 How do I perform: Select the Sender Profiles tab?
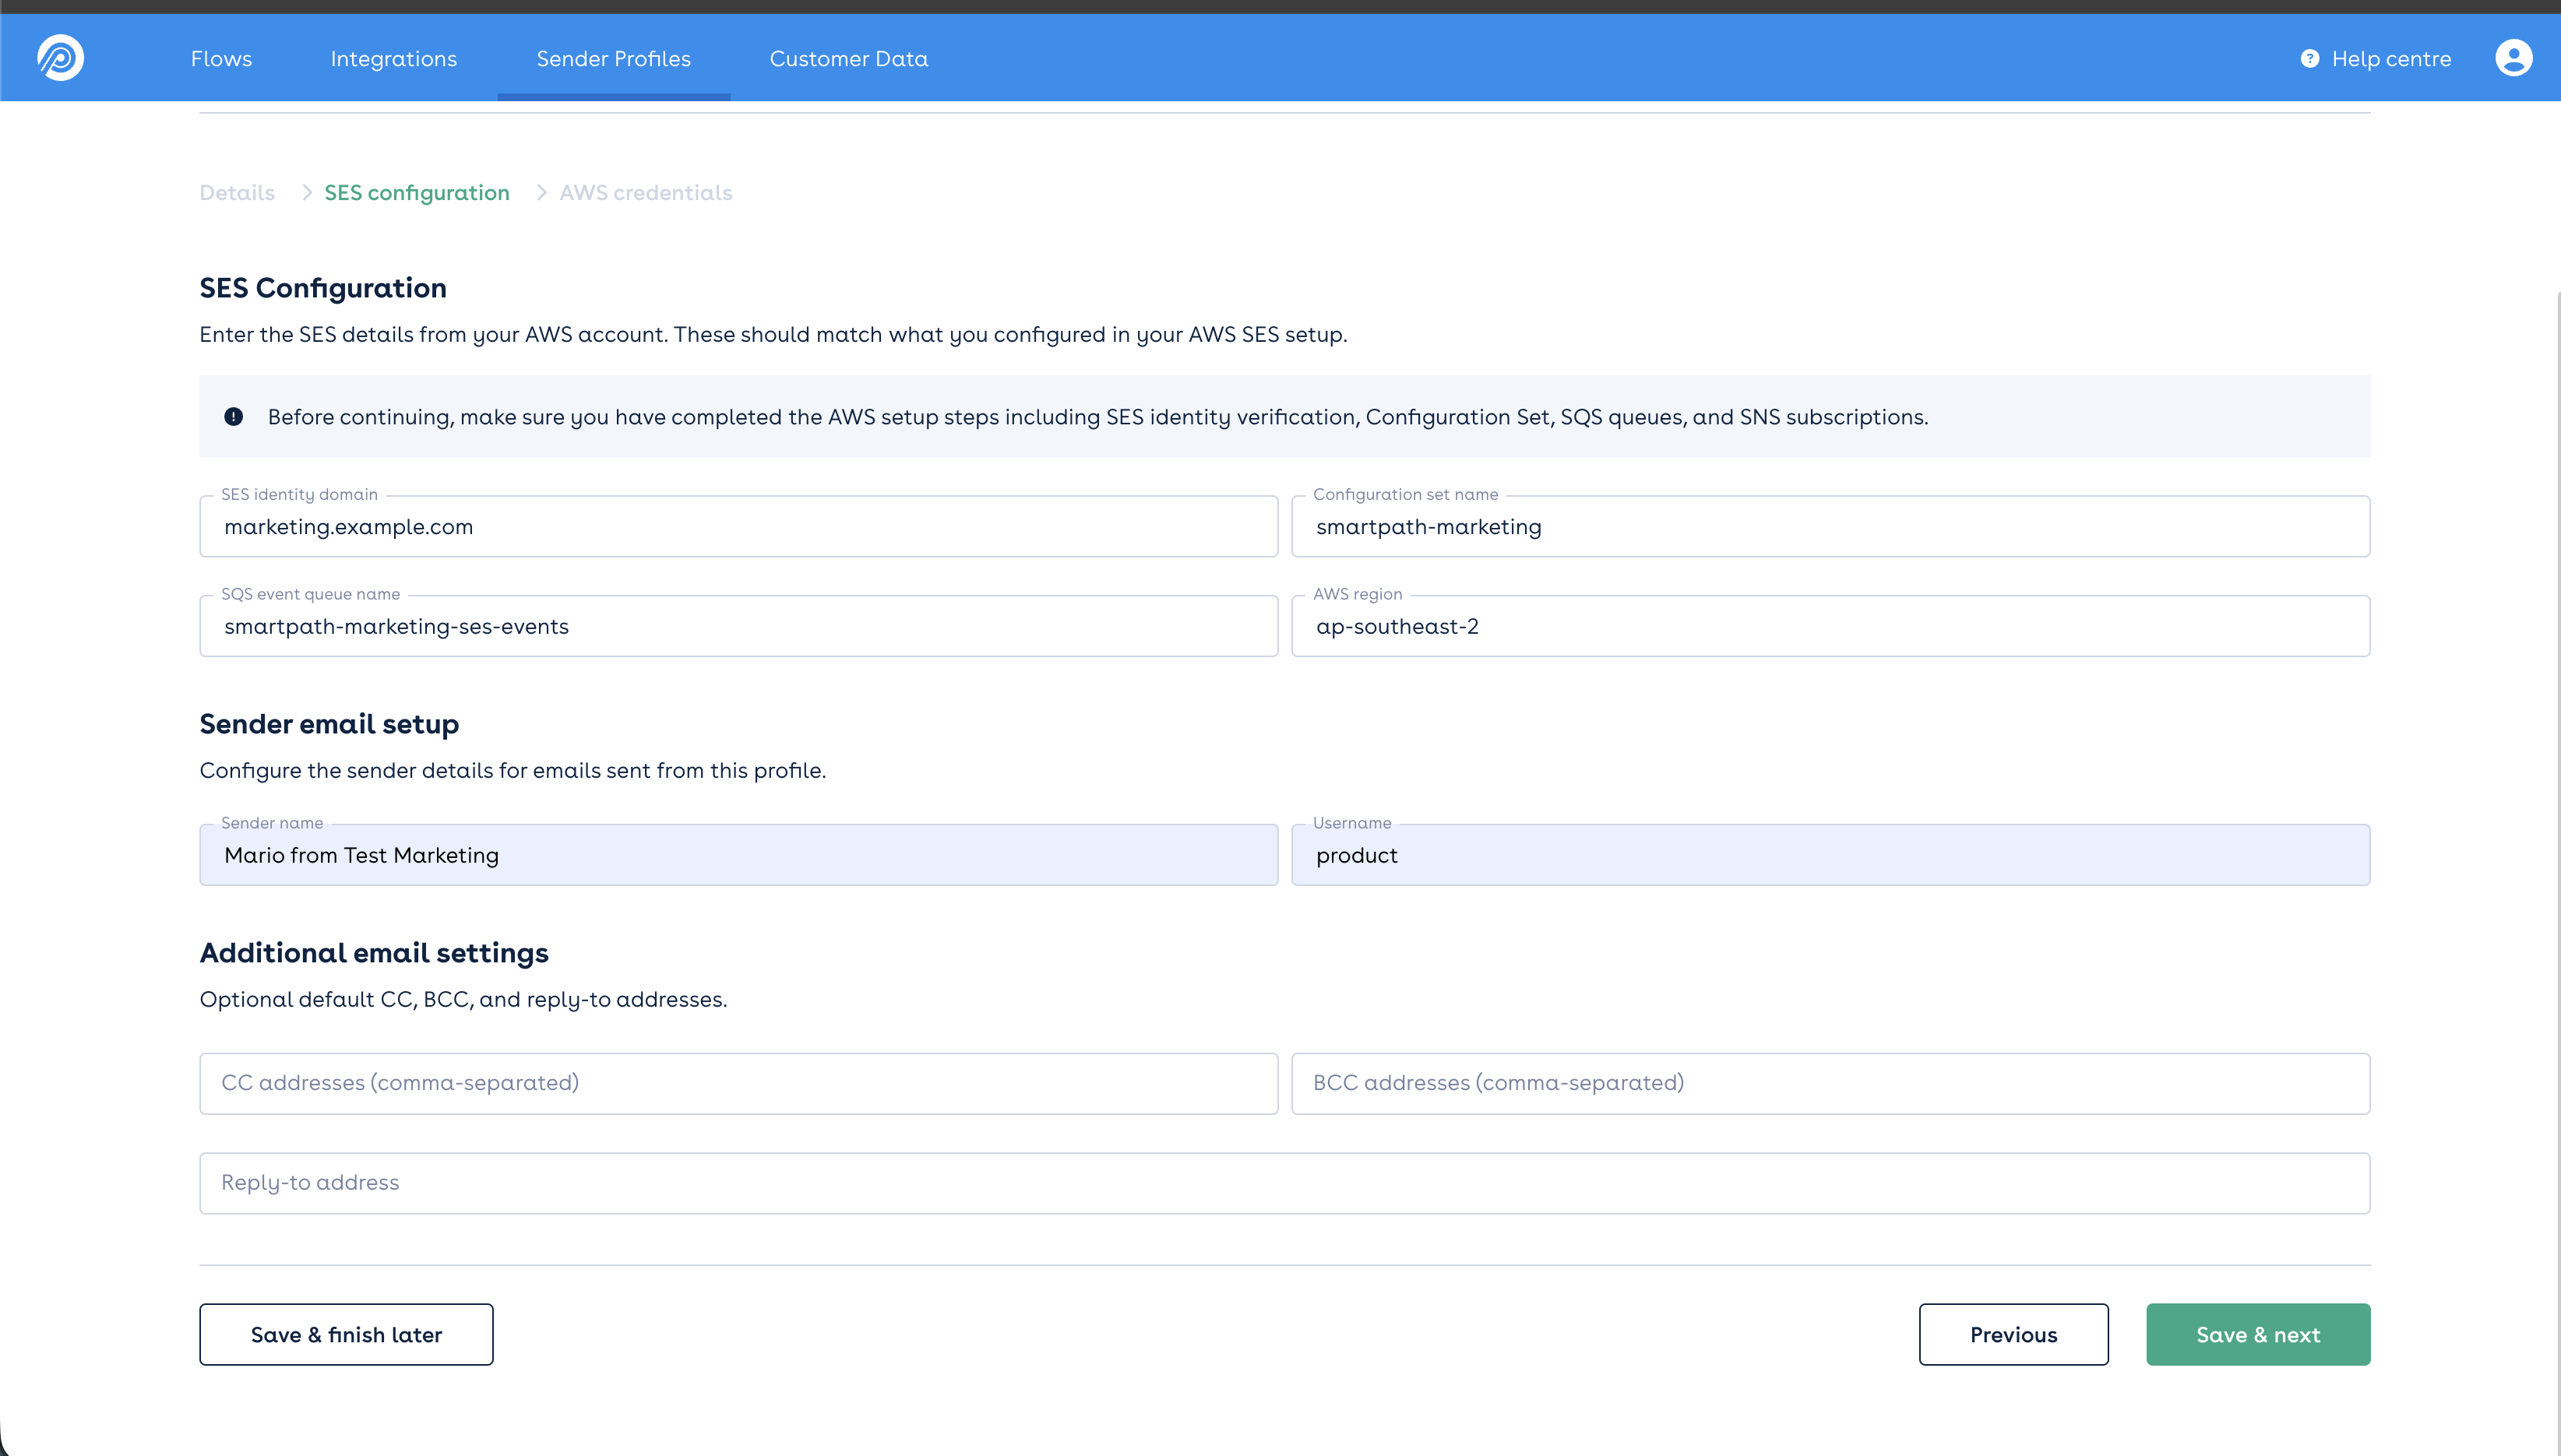(613, 59)
